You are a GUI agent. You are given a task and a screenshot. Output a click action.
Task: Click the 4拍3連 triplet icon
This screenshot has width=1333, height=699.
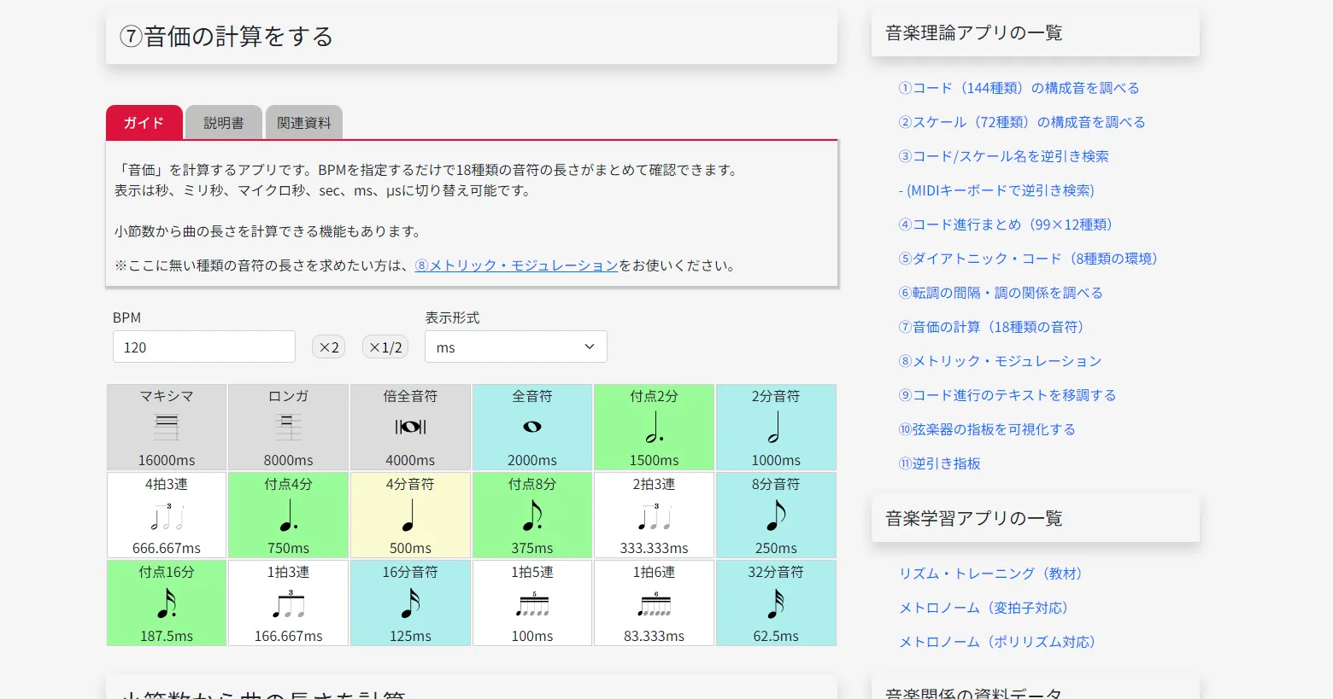pos(167,516)
